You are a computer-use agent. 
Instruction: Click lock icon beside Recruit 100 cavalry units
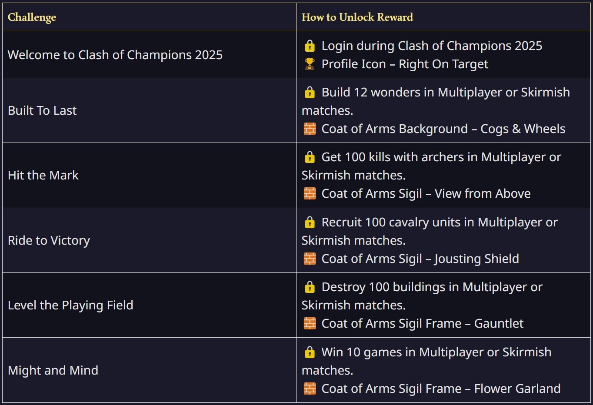310,222
